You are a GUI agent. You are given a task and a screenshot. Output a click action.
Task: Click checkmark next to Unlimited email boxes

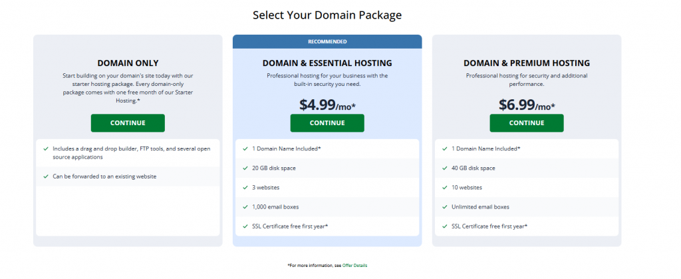(444, 207)
